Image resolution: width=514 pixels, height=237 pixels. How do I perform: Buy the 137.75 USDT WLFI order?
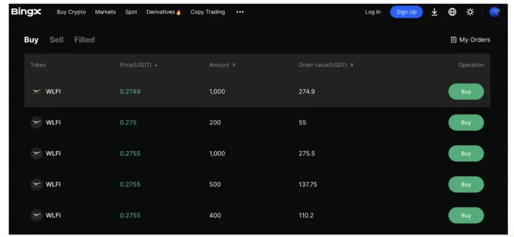pos(466,184)
